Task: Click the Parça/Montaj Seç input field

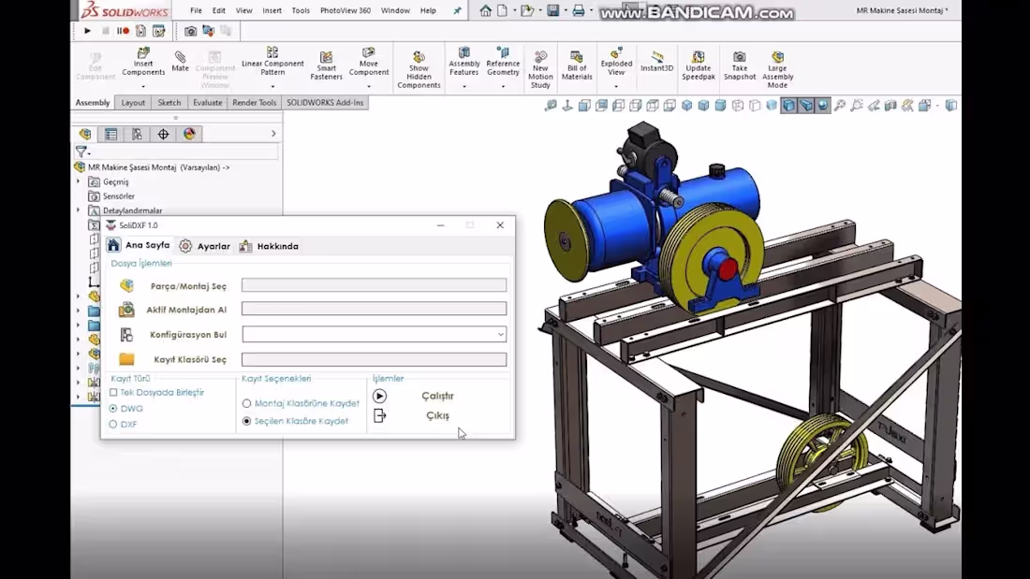Action: tap(373, 284)
